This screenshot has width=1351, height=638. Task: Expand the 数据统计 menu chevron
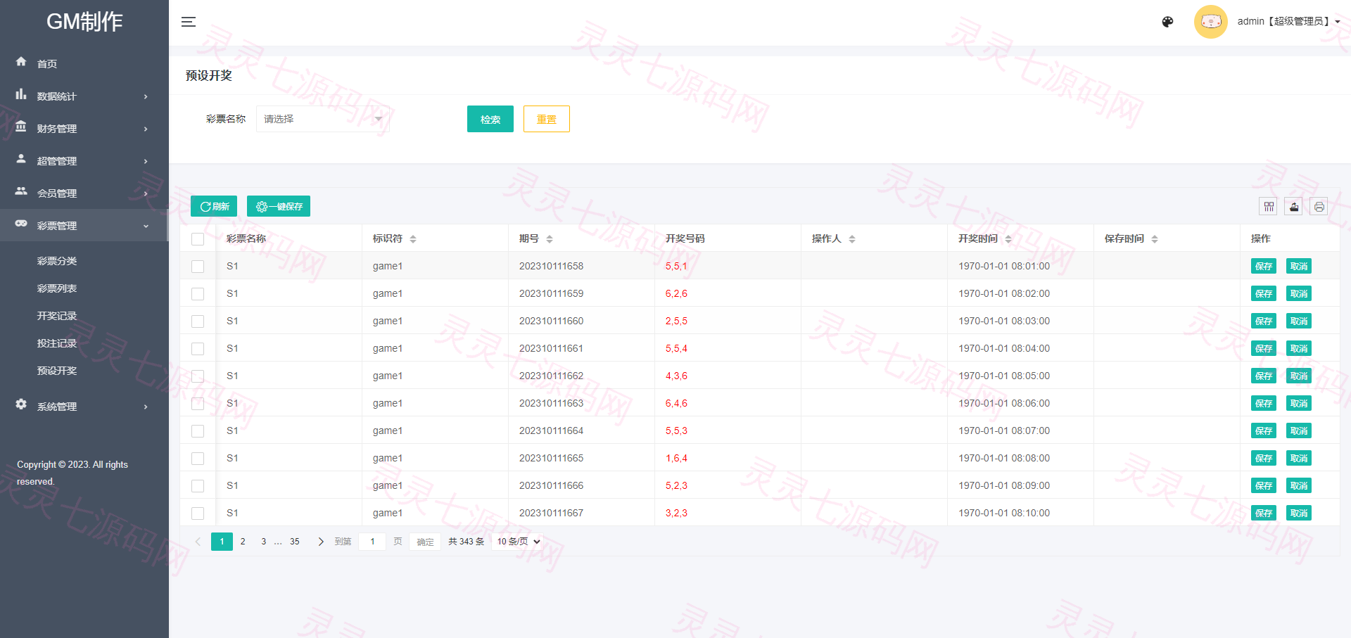tap(146, 96)
